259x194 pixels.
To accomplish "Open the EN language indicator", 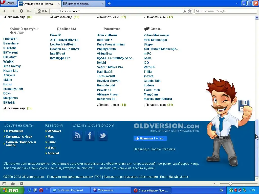I will pyautogui.click(x=222, y=190).
